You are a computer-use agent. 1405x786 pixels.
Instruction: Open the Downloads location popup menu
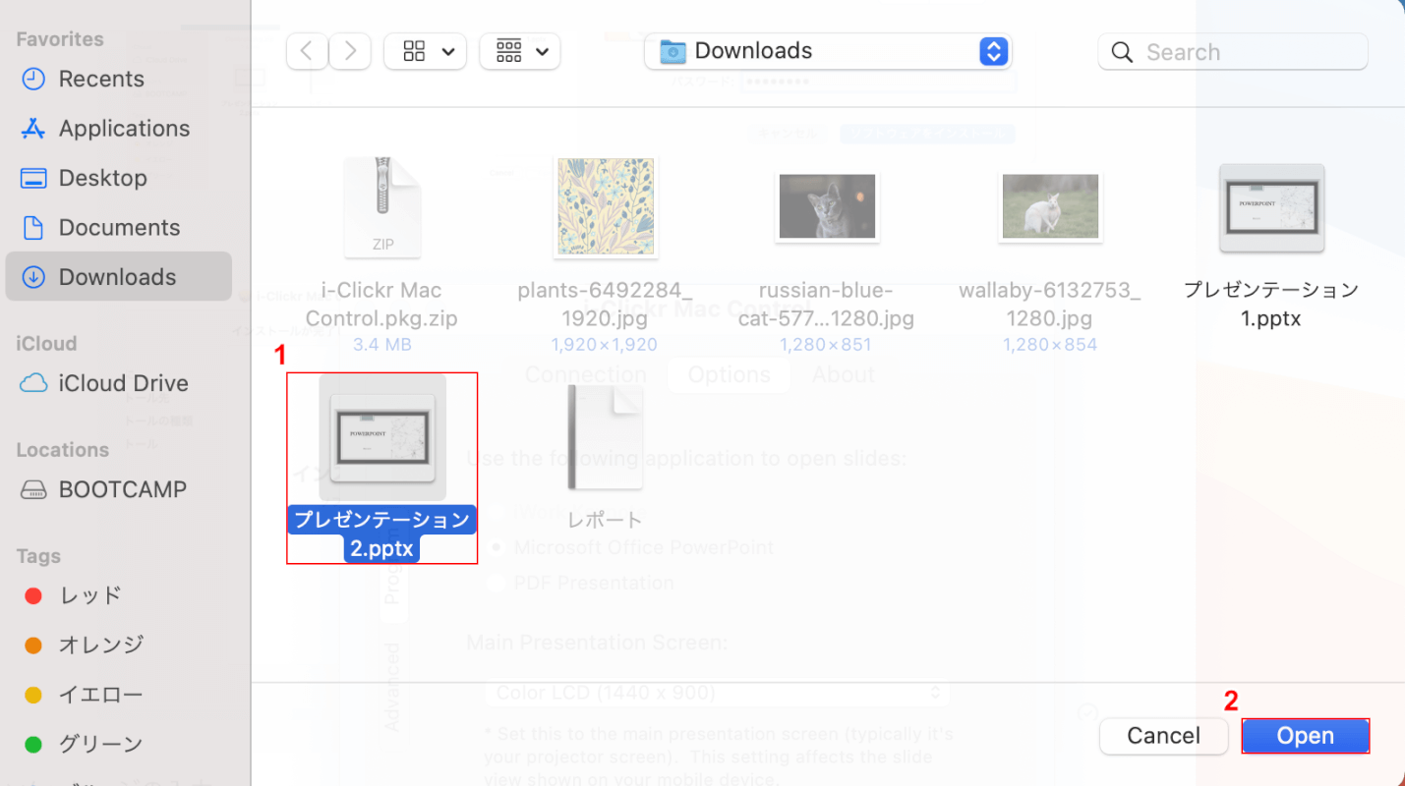coord(828,51)
